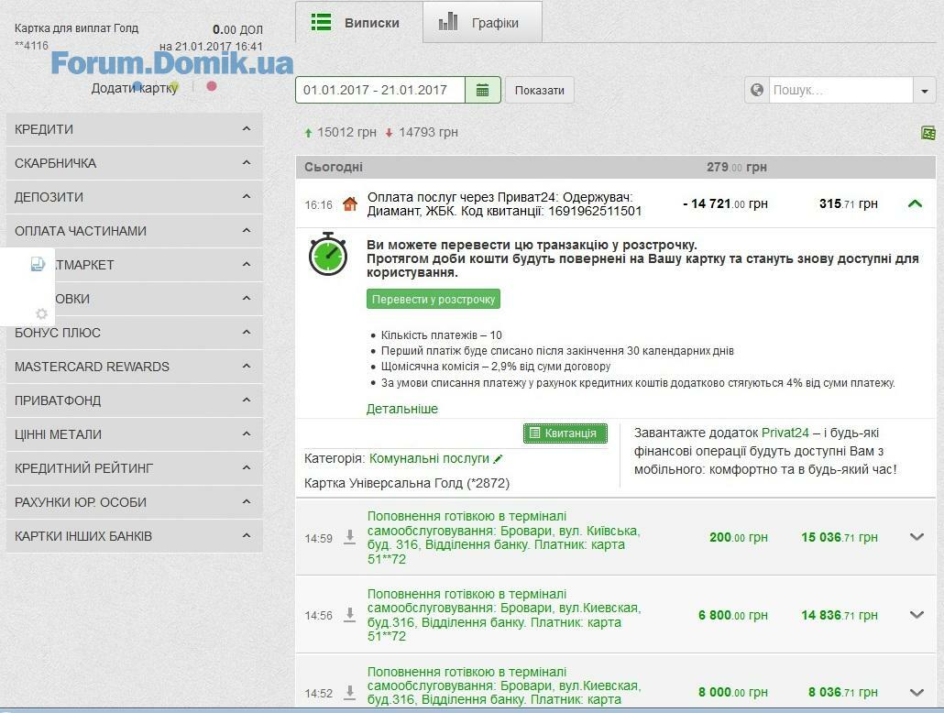Click the Excel export icon
The width and height of the screenshot is (944, 713).
(928, 133)
